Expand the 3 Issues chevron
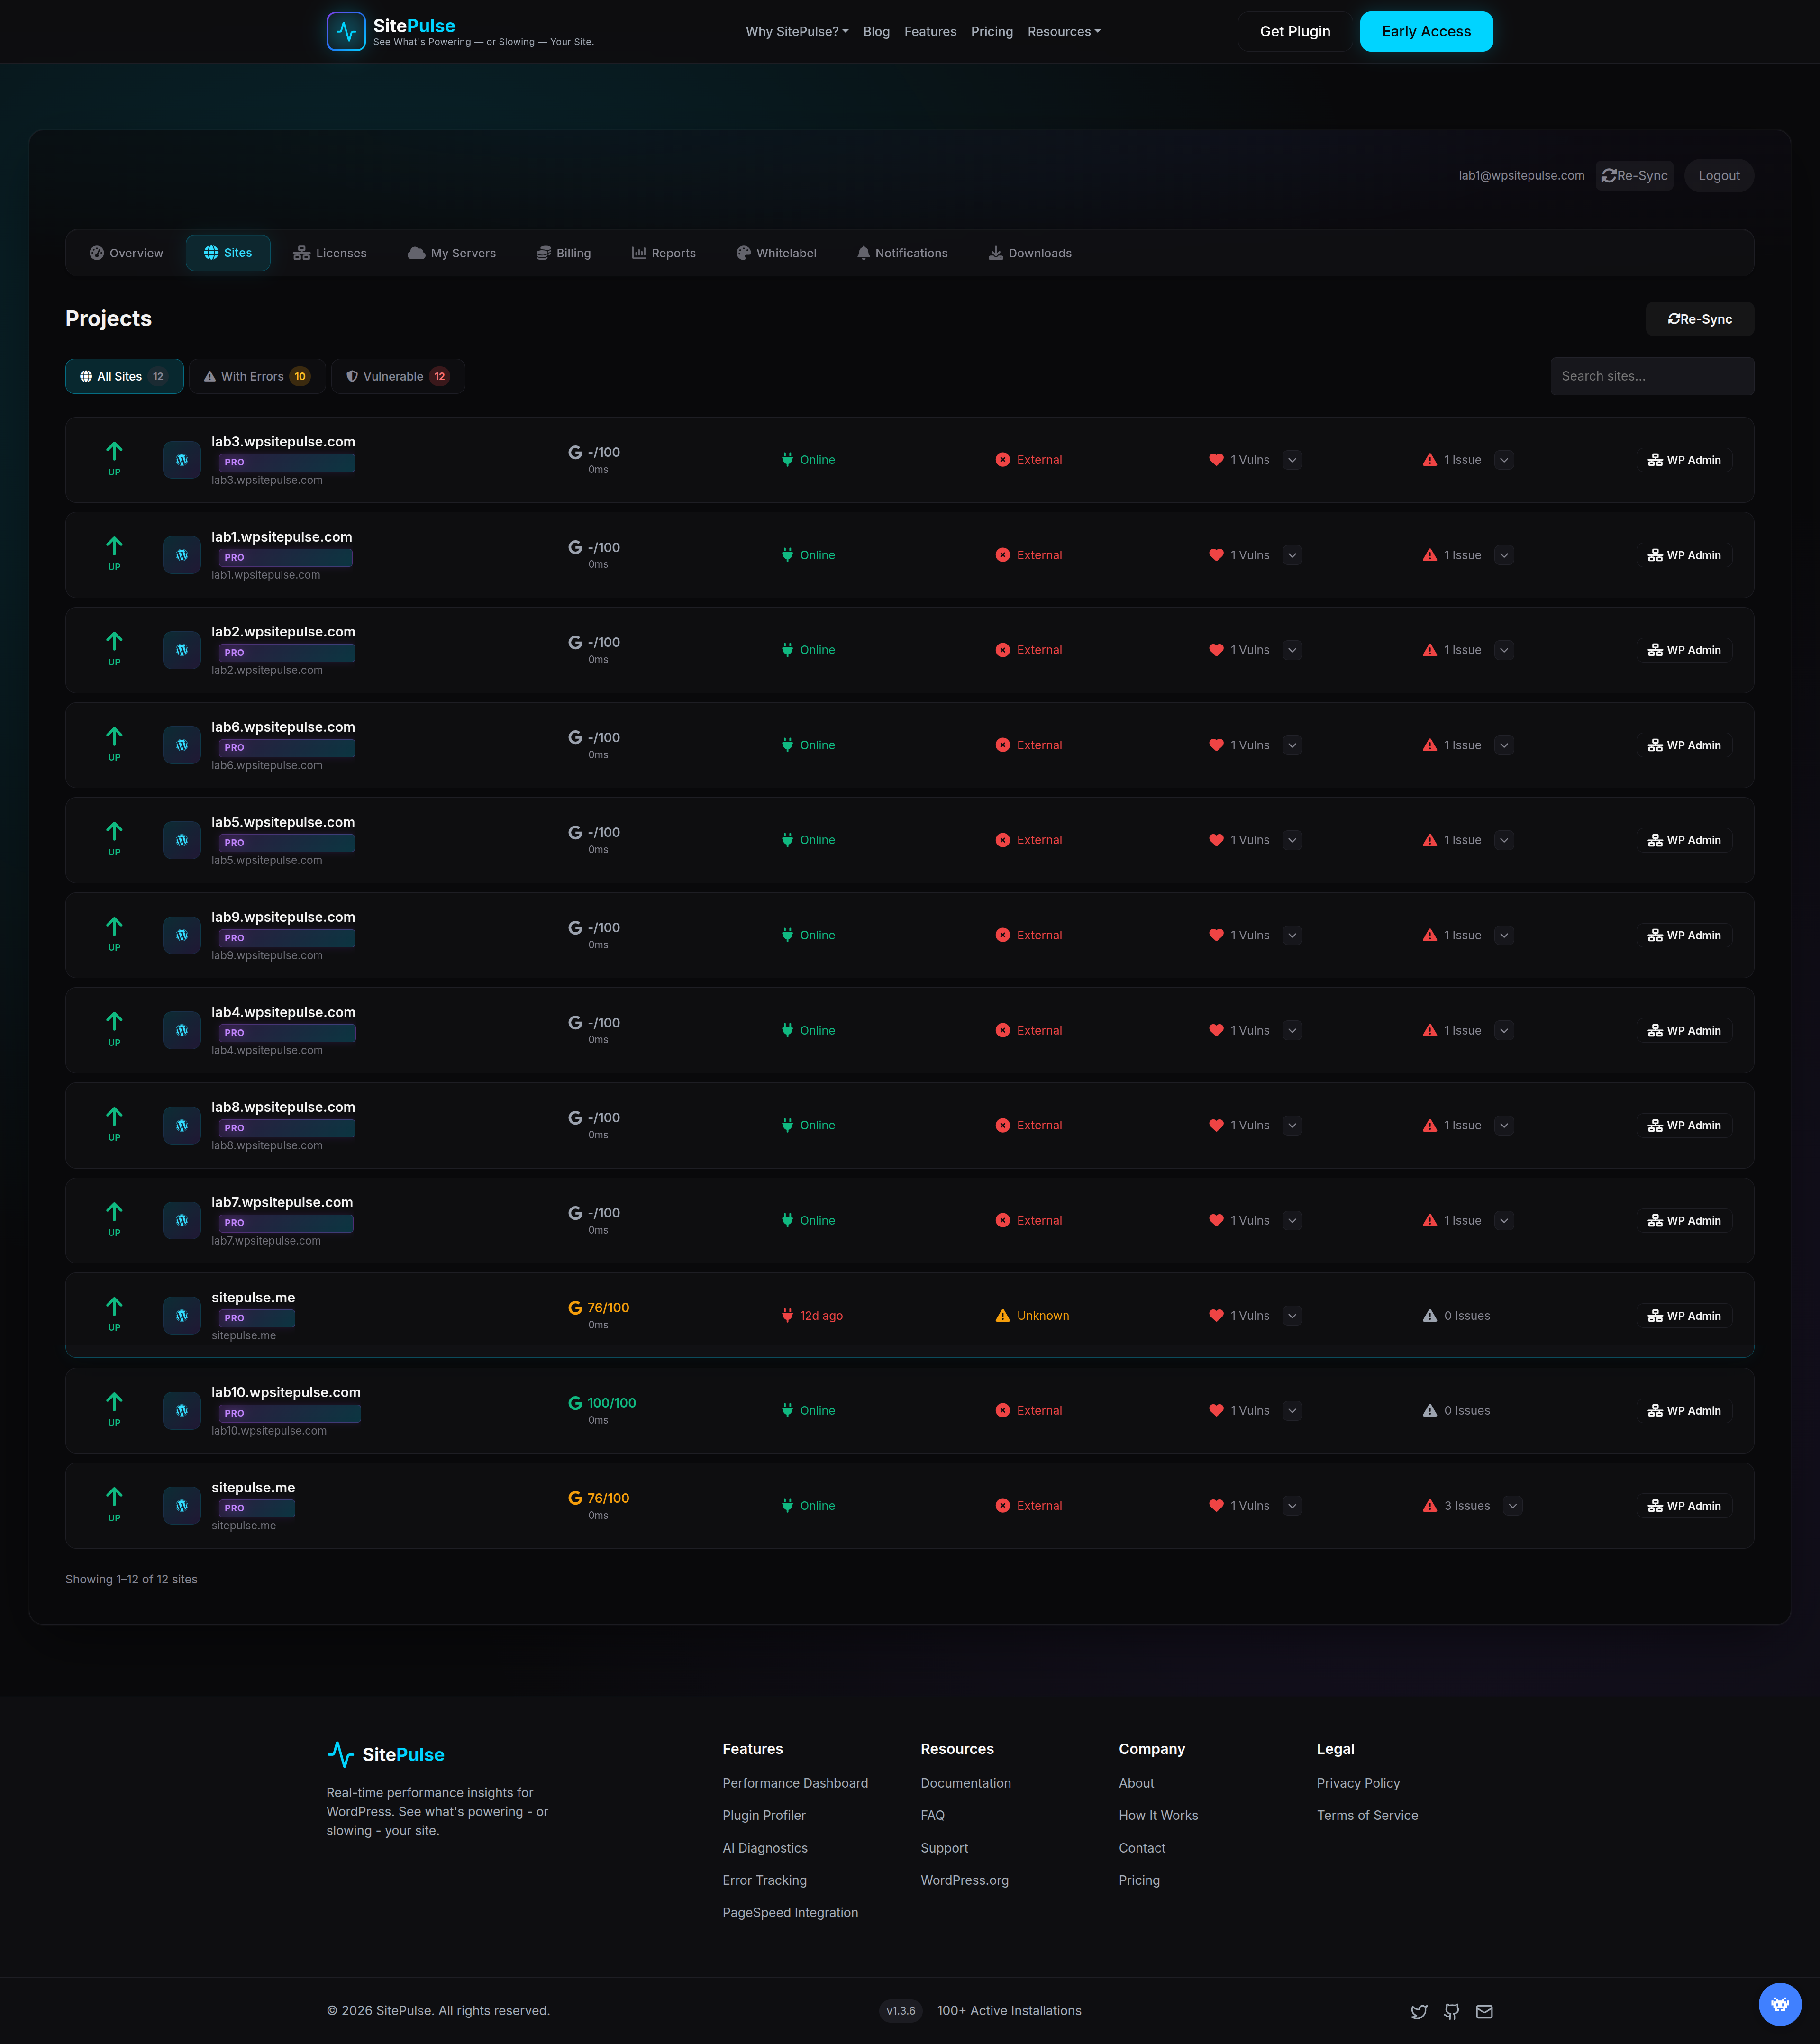1820x2044 pixels. [1513, 1505]
